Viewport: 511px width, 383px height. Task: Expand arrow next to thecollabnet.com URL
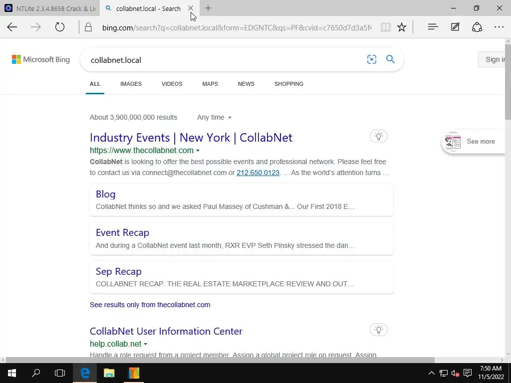(x=198, y=151)
